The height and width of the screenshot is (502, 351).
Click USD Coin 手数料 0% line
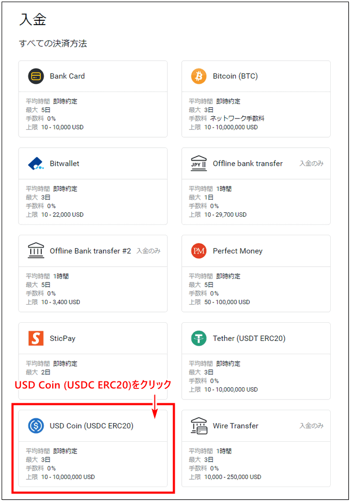41,468
